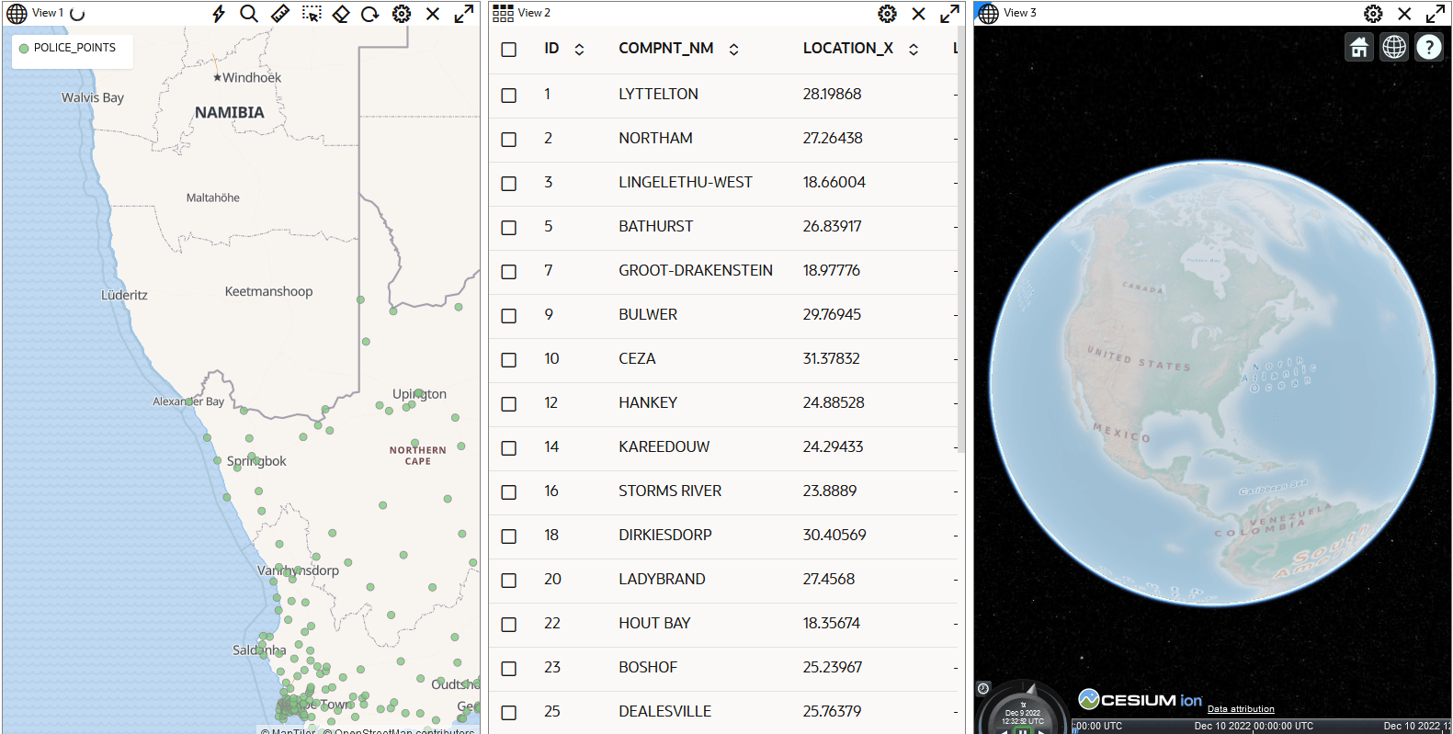Open View 2 table settings gear
This screenshot has height=734, width=1453.
pyautogui.click(x=887, y=14)
